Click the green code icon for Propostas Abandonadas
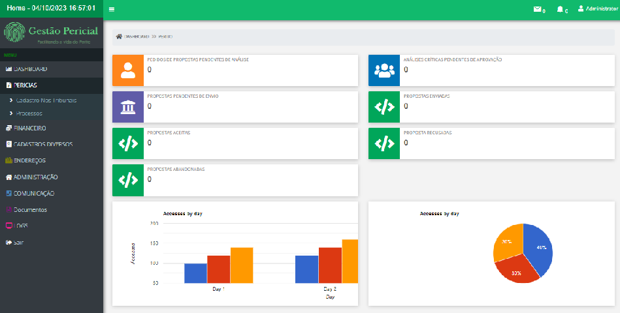 (128, 180)
